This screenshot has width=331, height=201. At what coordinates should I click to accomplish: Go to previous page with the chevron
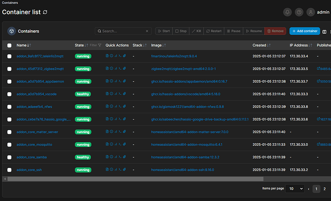click(x=308, y=189)
